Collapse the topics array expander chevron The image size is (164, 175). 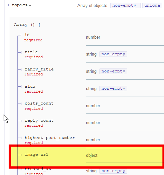pyautogui.click(x=30, y=5)
